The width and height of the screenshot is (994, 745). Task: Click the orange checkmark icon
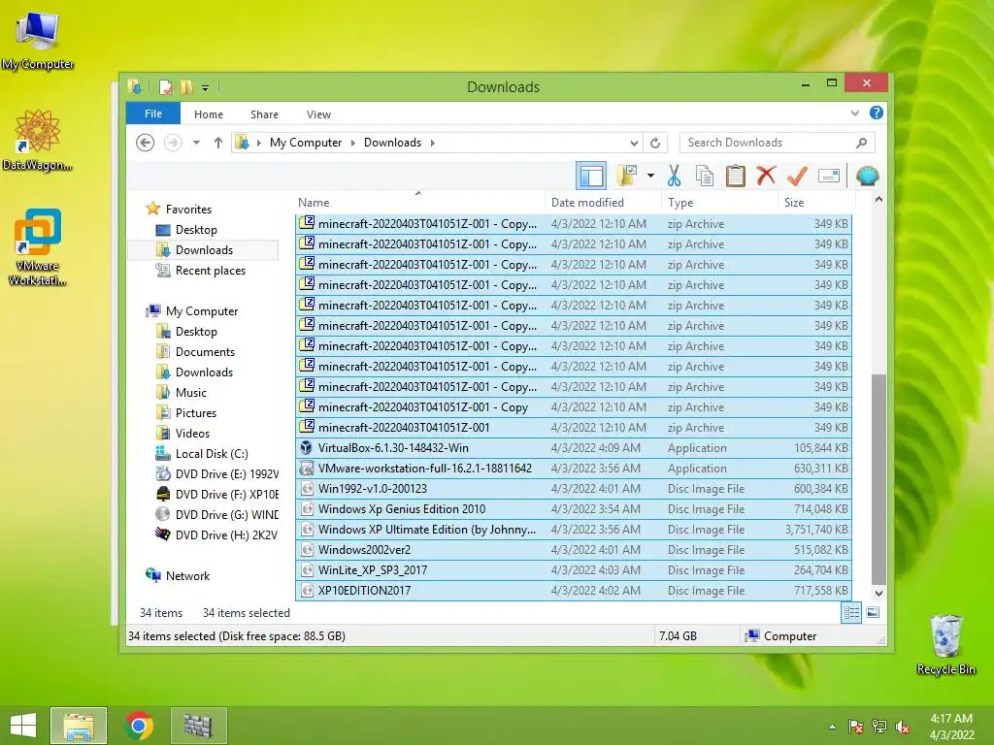point(797,176)
